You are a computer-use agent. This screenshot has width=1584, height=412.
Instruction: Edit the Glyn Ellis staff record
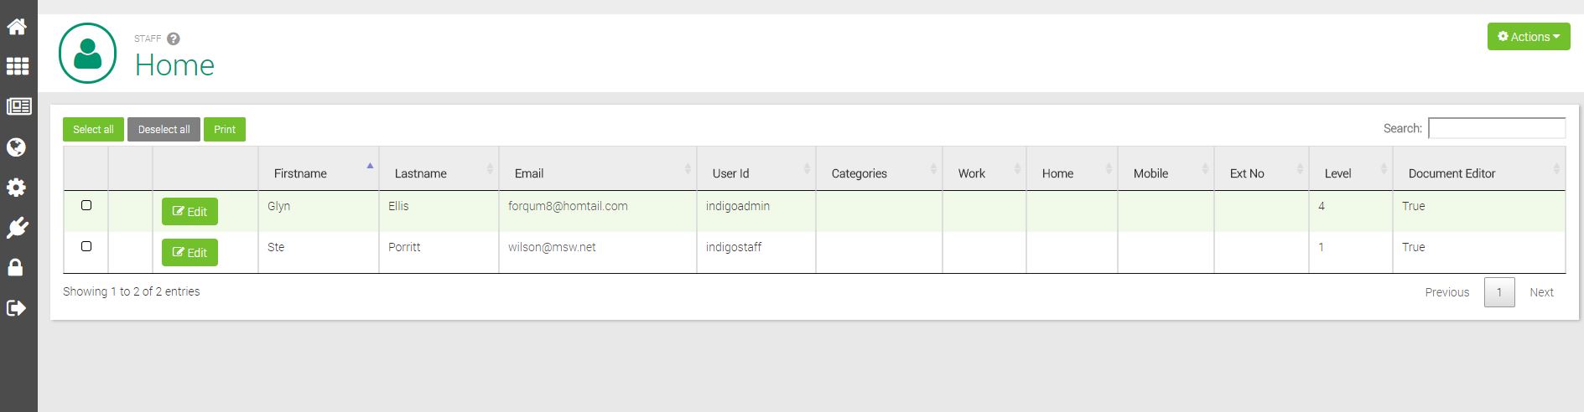pos(190,212)
